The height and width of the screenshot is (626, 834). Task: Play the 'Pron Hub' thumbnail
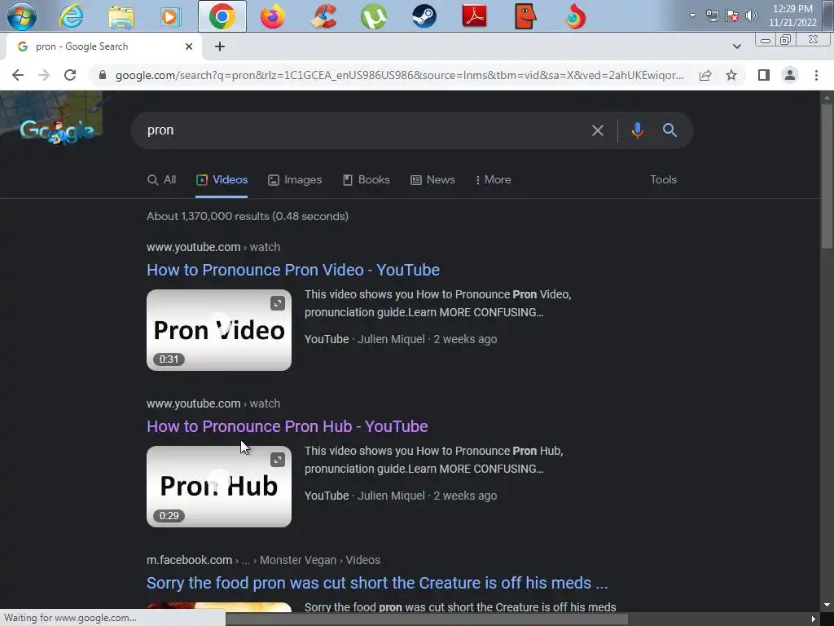tap(219, 487)
